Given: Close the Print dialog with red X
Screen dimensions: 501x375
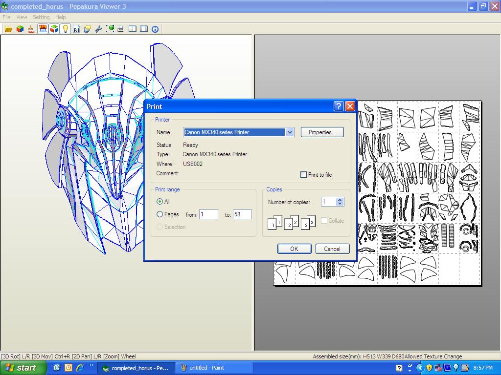Looking at the screenshot, I should [x=350, y=106].
